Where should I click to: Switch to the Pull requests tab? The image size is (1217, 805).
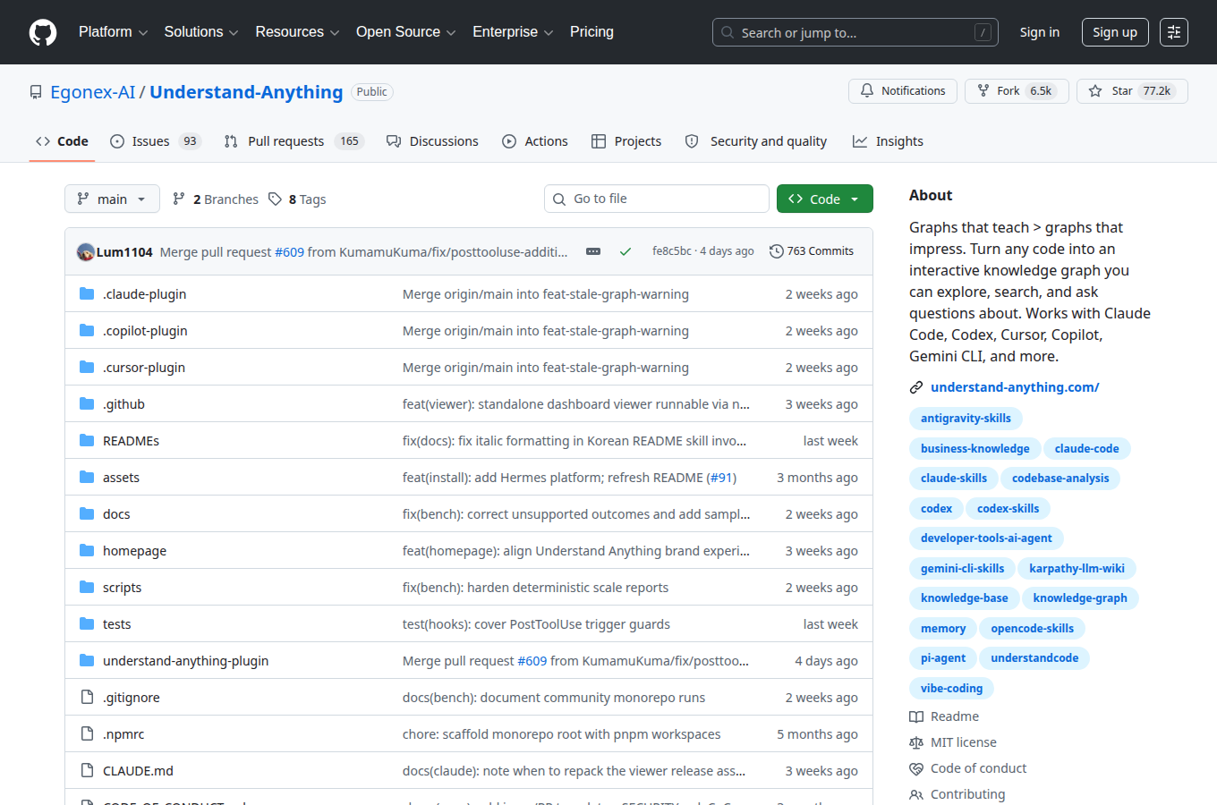[x=294, y=141]
